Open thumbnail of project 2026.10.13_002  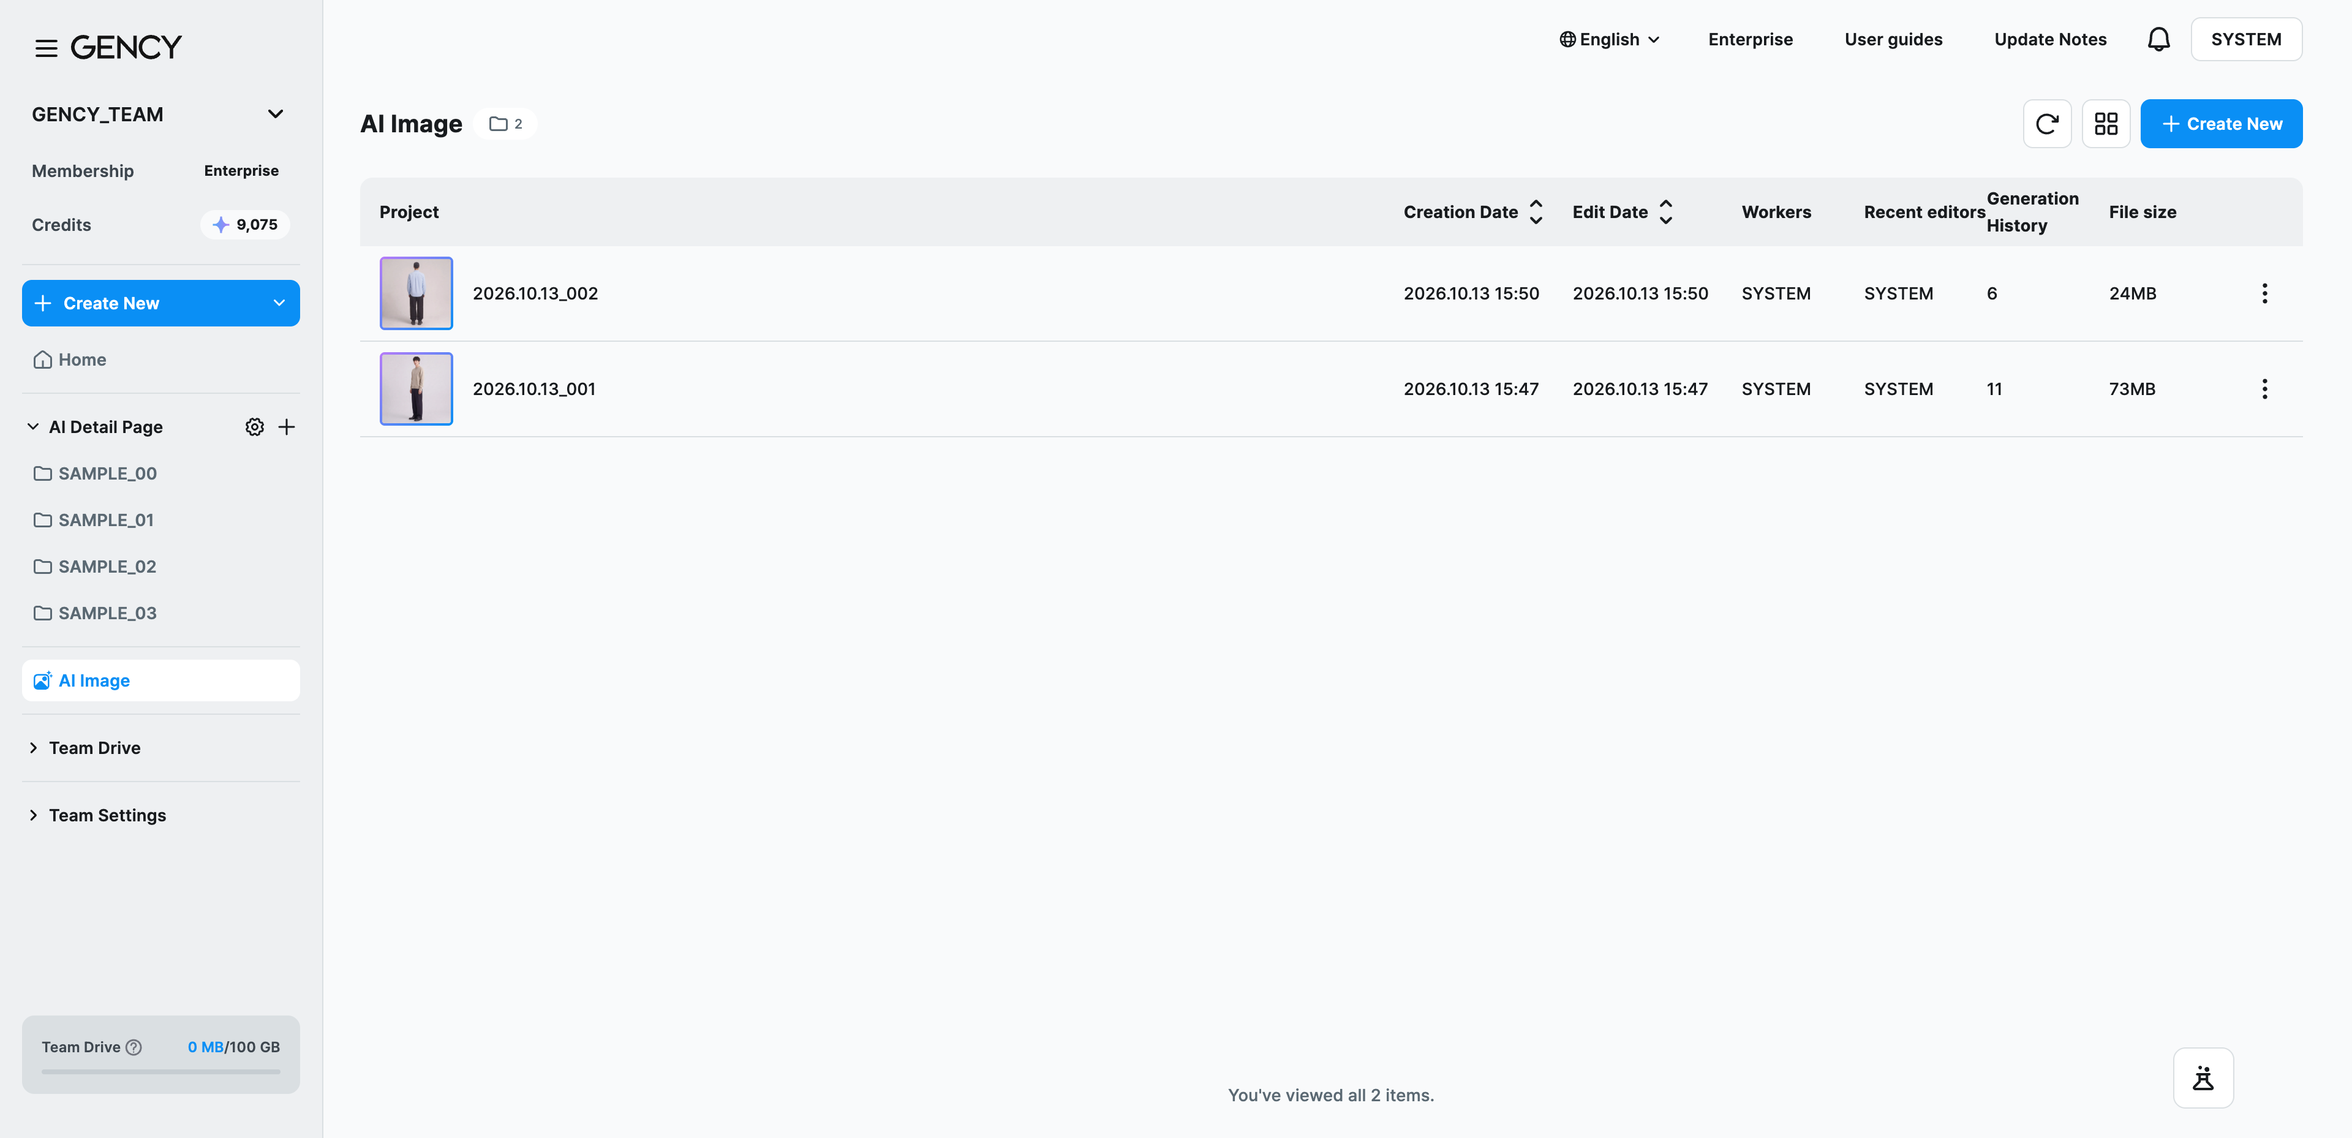click(x=415, y=293)
